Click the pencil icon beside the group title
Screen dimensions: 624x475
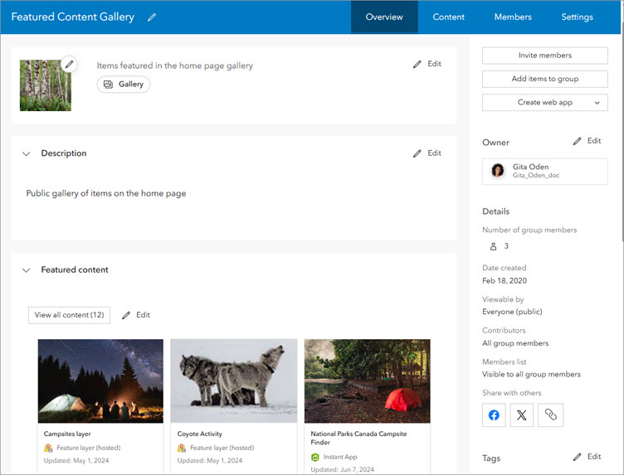point(151,17)
